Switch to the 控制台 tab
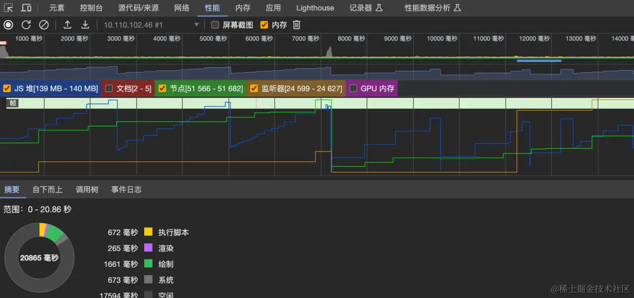634x298 pixels. pos(91,8)
